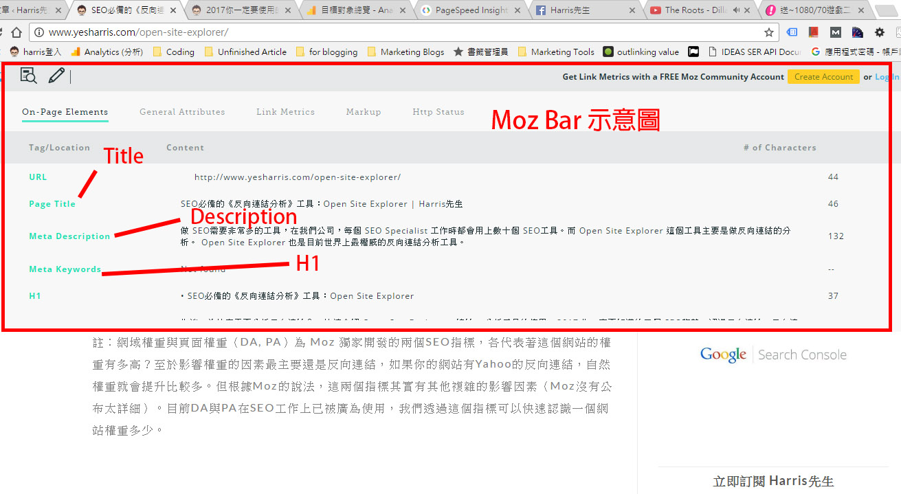Click the Tag/Location column header
The height and width of the screenshot is (494, 901).
[59, 148]
